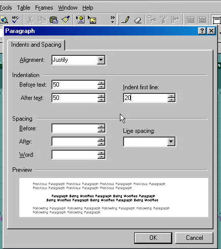221x249 pixels.
Task: Click the Preview in Browser toolbar icon
Action: [x=4, y=20]
